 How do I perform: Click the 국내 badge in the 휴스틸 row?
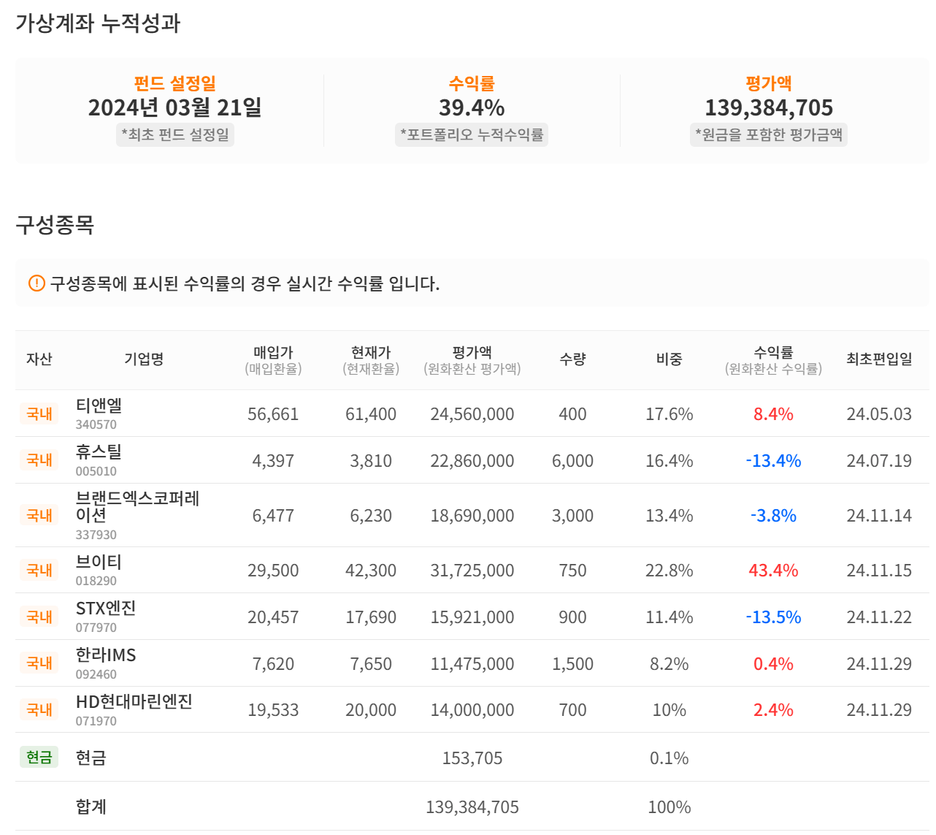pos(39,460)
